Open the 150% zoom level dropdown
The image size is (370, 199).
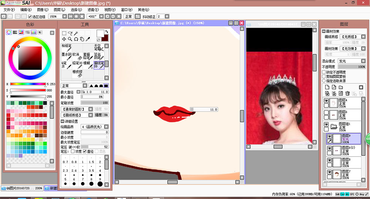[x=65, y=17]
